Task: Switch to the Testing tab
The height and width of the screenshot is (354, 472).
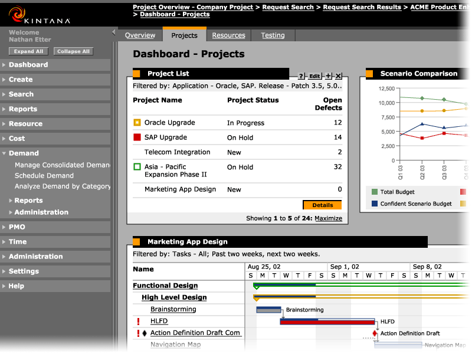Action: tap(273, 35)
